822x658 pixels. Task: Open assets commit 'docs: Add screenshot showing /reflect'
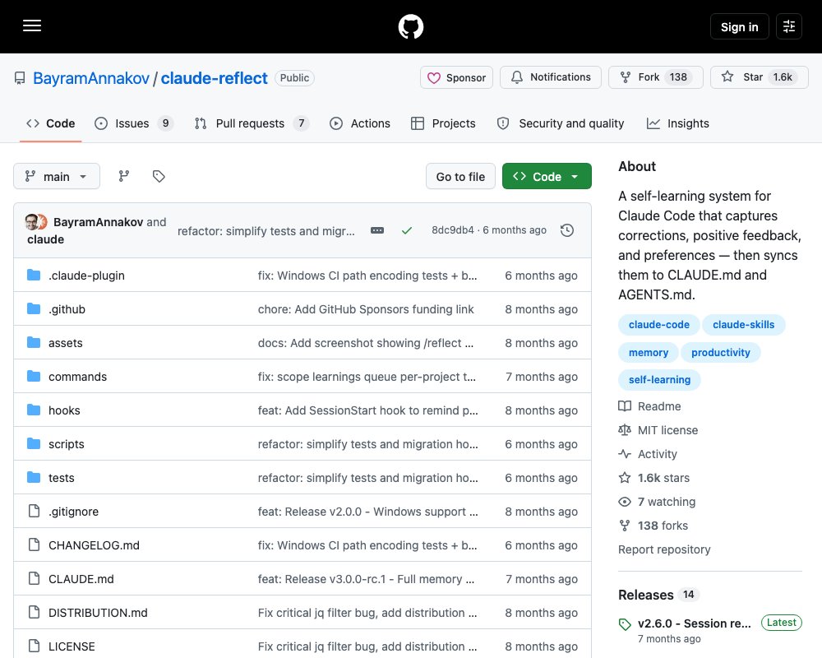pos(366,343)
